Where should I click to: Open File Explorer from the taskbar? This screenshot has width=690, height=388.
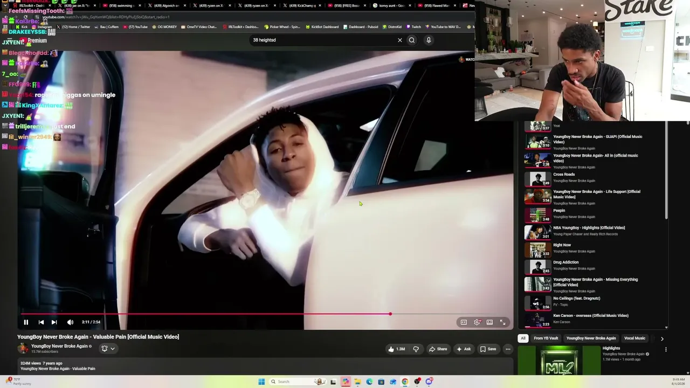(357, 382)
